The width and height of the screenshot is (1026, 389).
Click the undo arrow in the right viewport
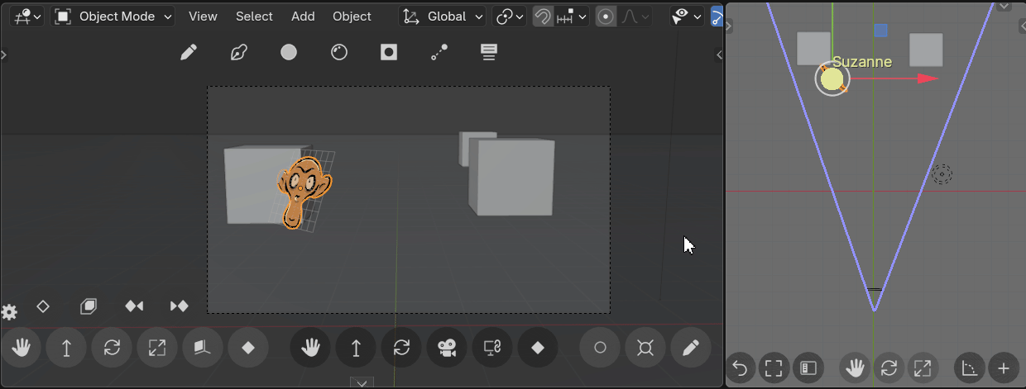[741, 368]
